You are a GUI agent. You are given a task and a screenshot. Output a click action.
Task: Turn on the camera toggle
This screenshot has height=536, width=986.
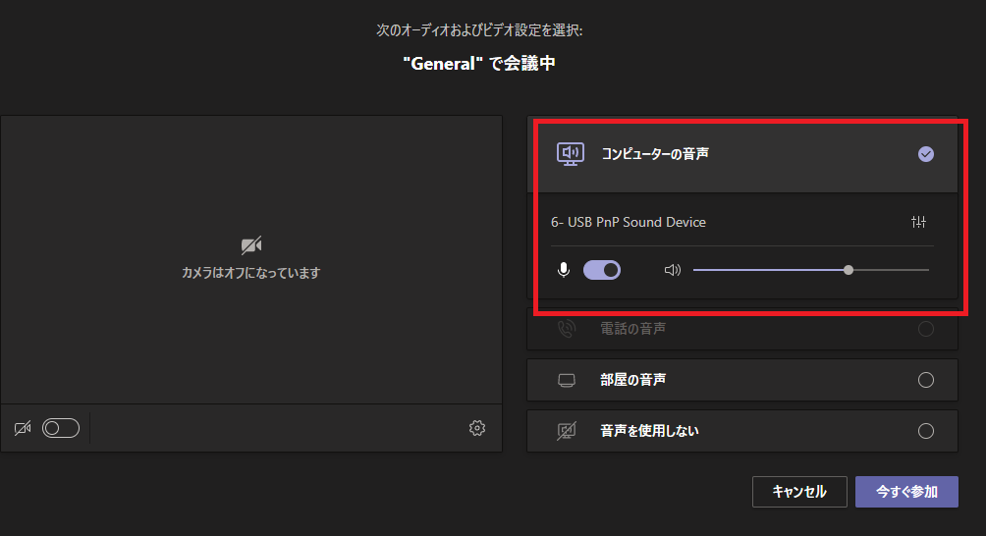[x=61, y=428]
